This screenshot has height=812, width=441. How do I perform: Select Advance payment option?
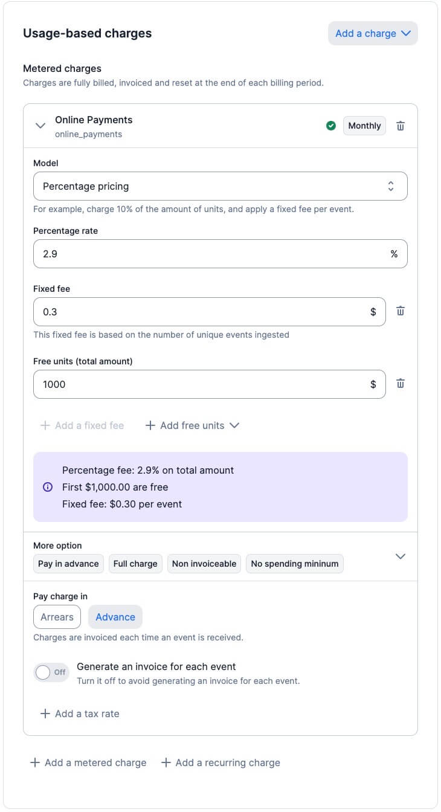coord(115,617)
